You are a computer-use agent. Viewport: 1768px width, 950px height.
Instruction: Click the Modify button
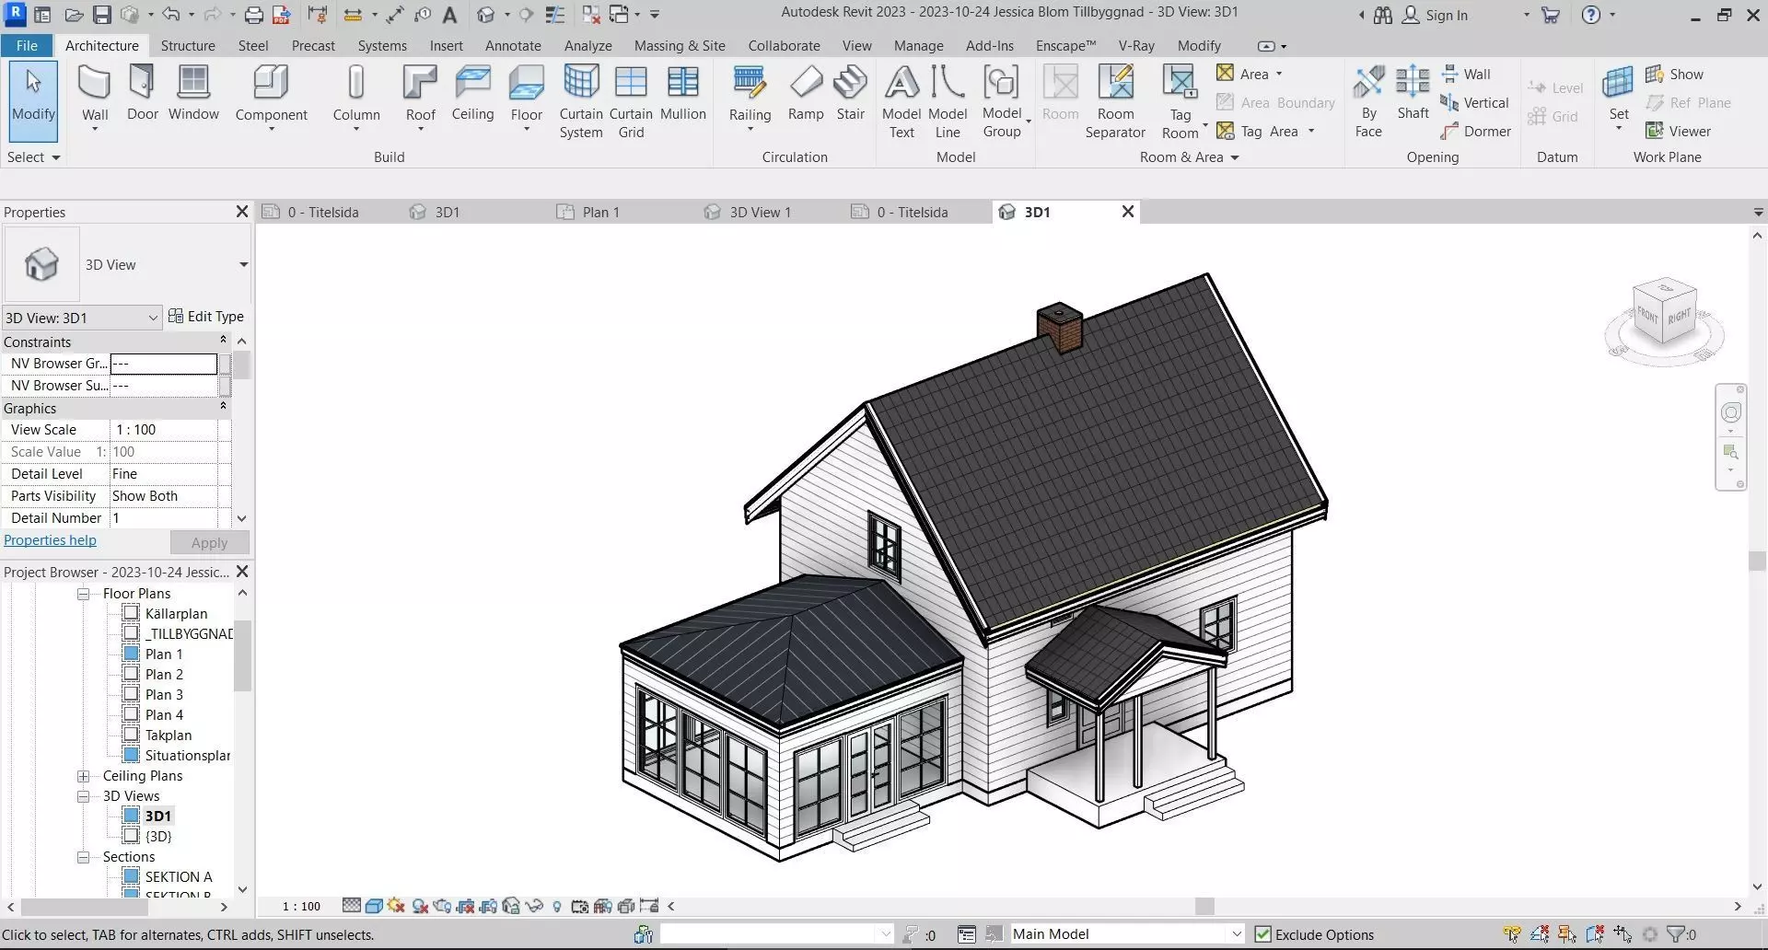click(x=33, y=101)
